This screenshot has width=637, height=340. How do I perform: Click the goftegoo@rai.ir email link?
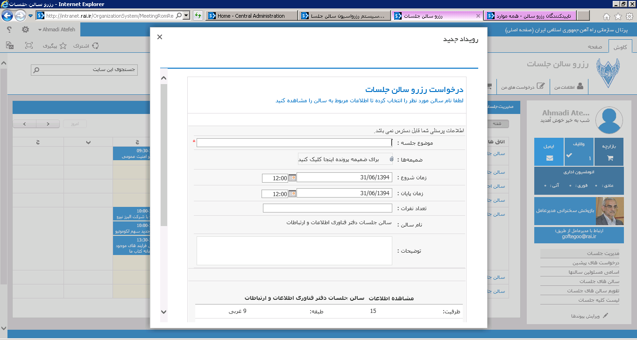pos(579,236)
